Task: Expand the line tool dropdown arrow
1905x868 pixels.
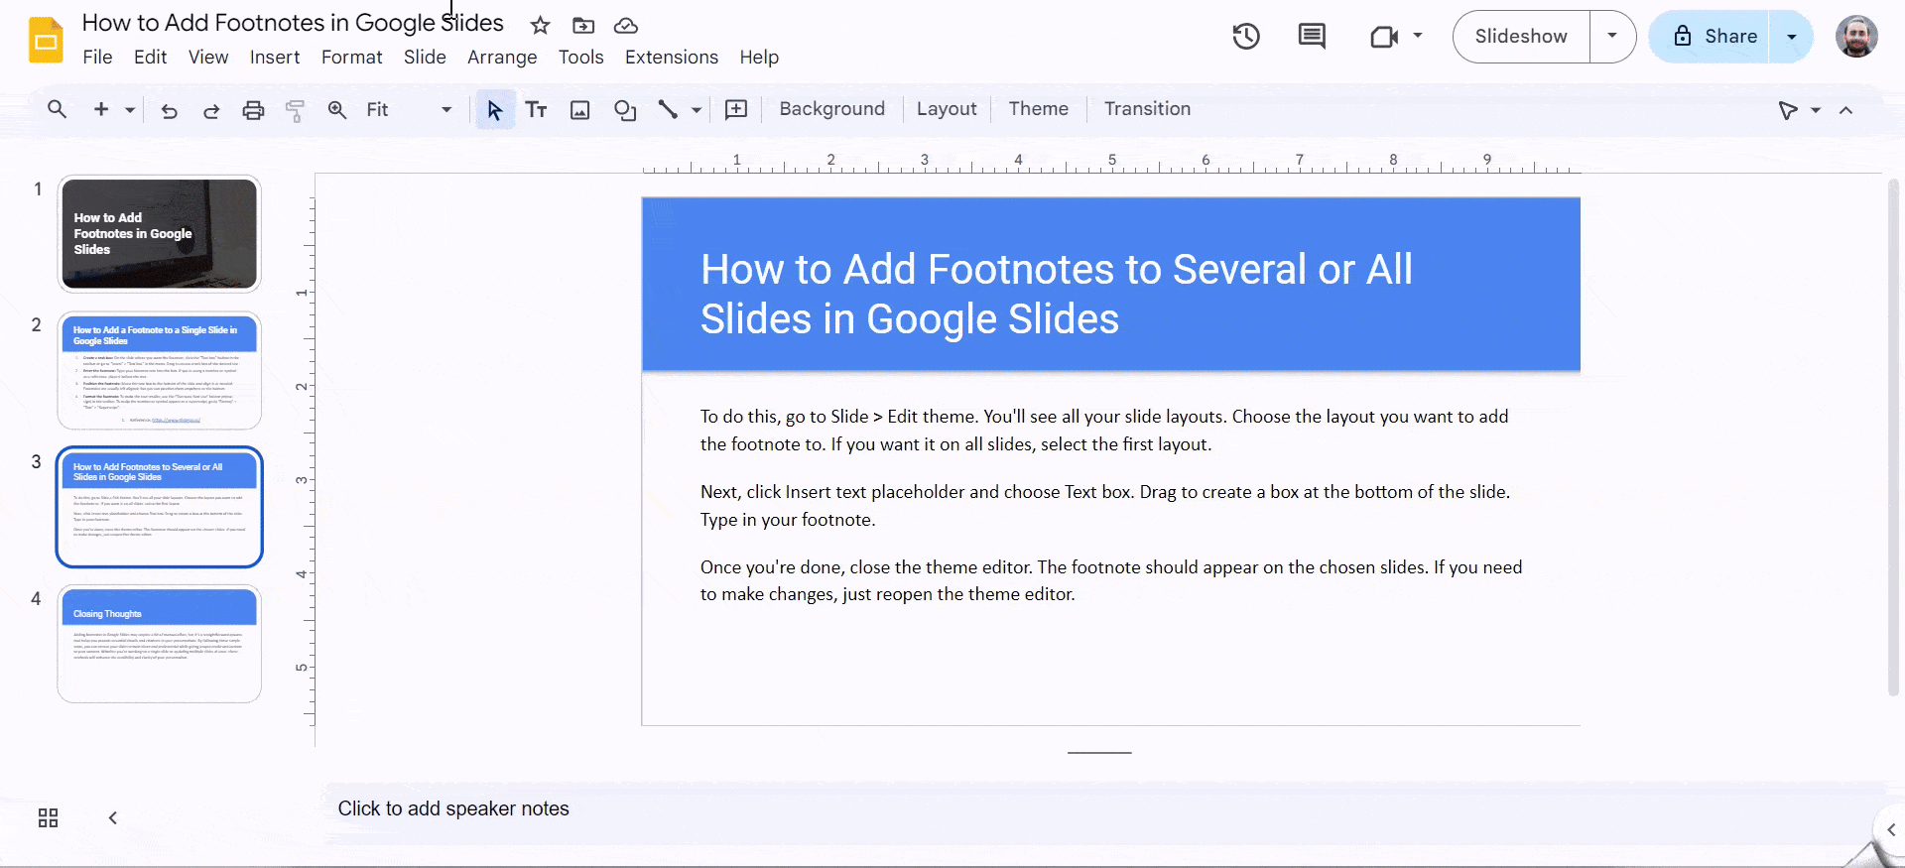Action: (697, 110)
